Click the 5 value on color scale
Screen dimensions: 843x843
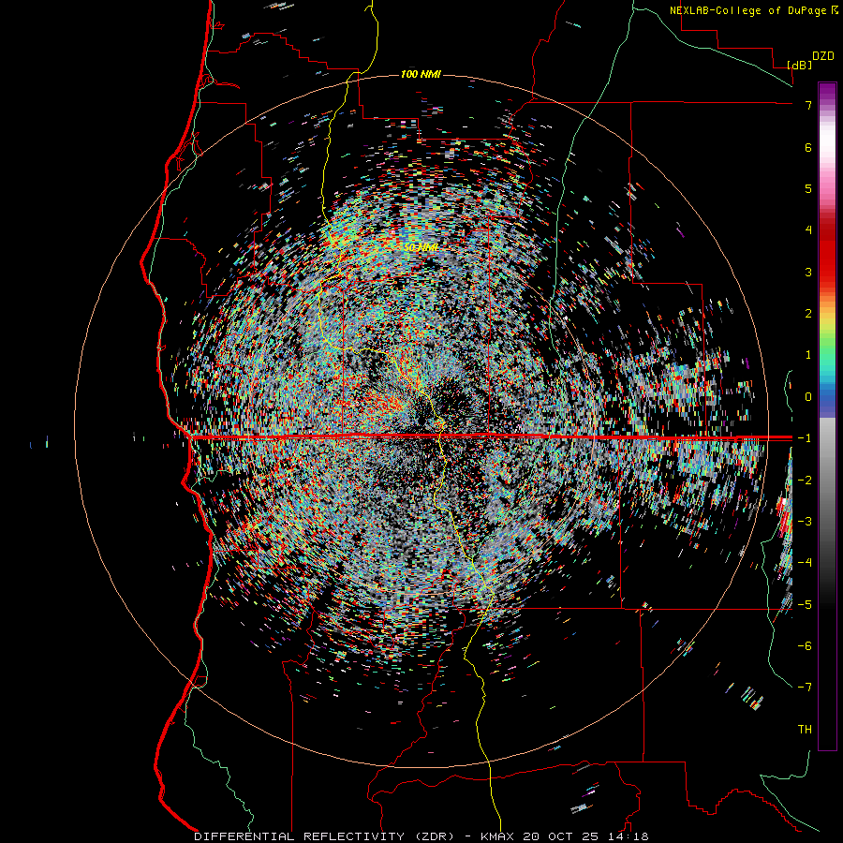808,188
